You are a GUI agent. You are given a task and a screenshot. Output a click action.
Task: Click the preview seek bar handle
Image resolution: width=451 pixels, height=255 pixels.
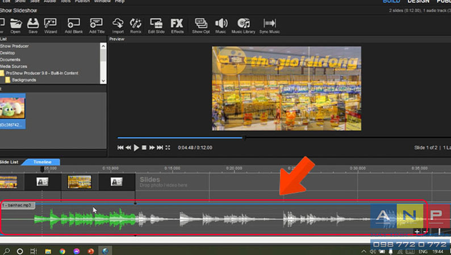click(x=244, y=138)
